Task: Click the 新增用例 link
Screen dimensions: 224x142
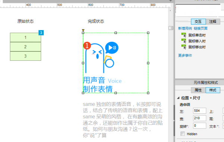Action: [x=185, y=28]
